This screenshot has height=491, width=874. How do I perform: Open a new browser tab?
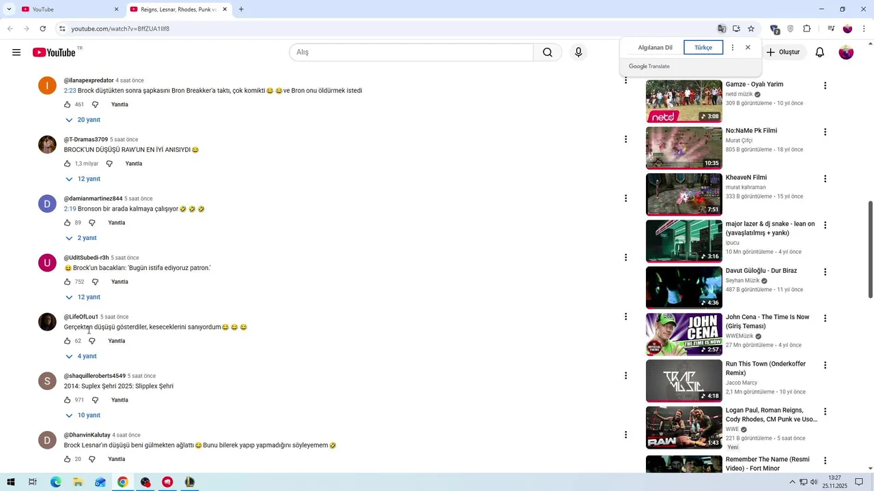click(x=241, y=10)
